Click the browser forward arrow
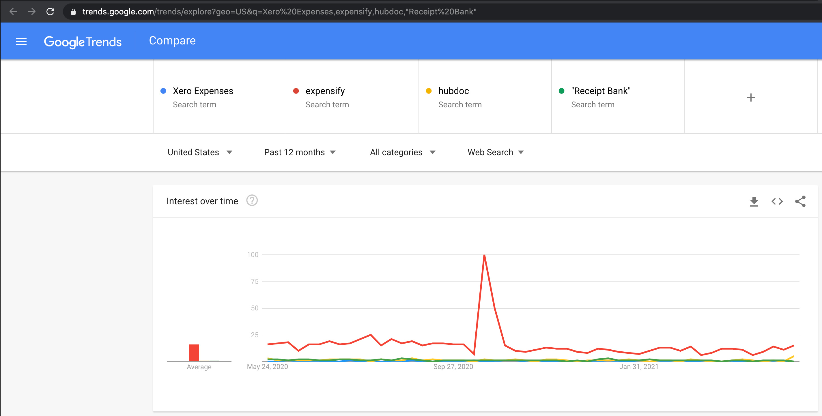 pyautogui.click(x=31, y=12)
